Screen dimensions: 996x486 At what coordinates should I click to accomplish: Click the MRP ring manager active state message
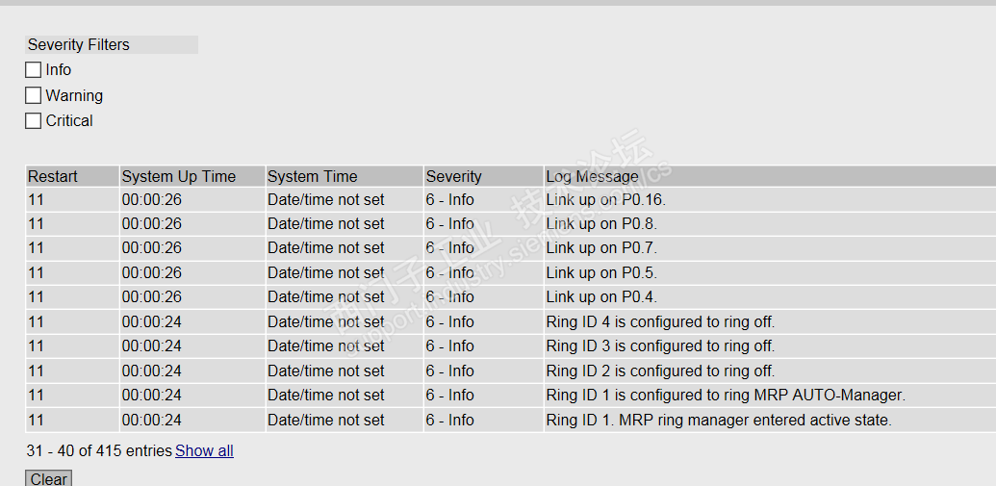718,420
